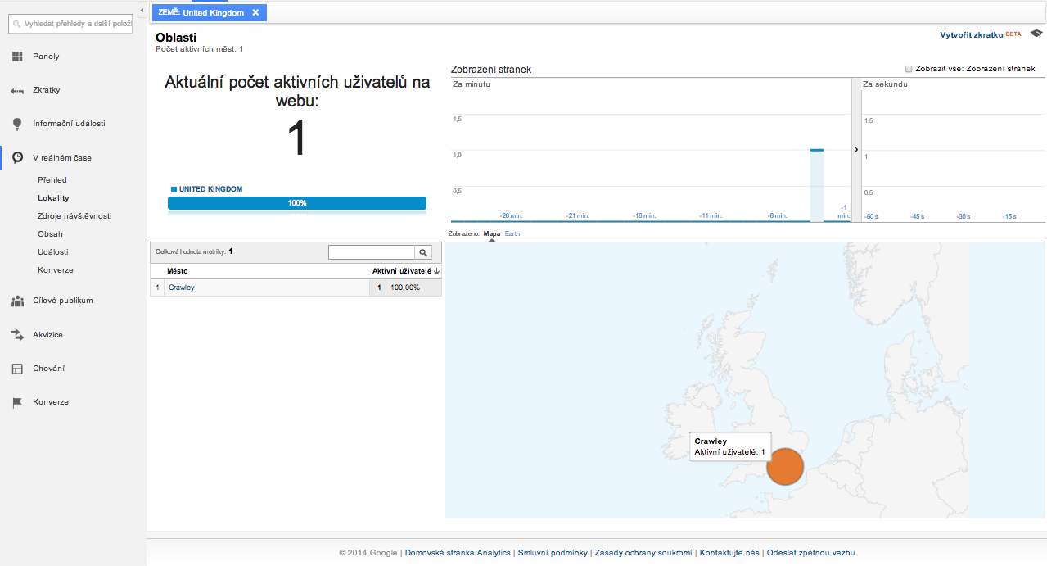Click the V reálném čase clock icon

17,157
